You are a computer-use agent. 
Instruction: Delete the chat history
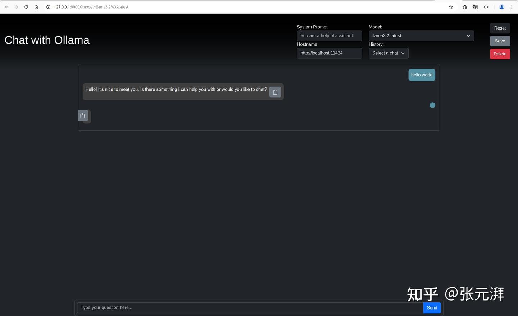coord(500,54)
